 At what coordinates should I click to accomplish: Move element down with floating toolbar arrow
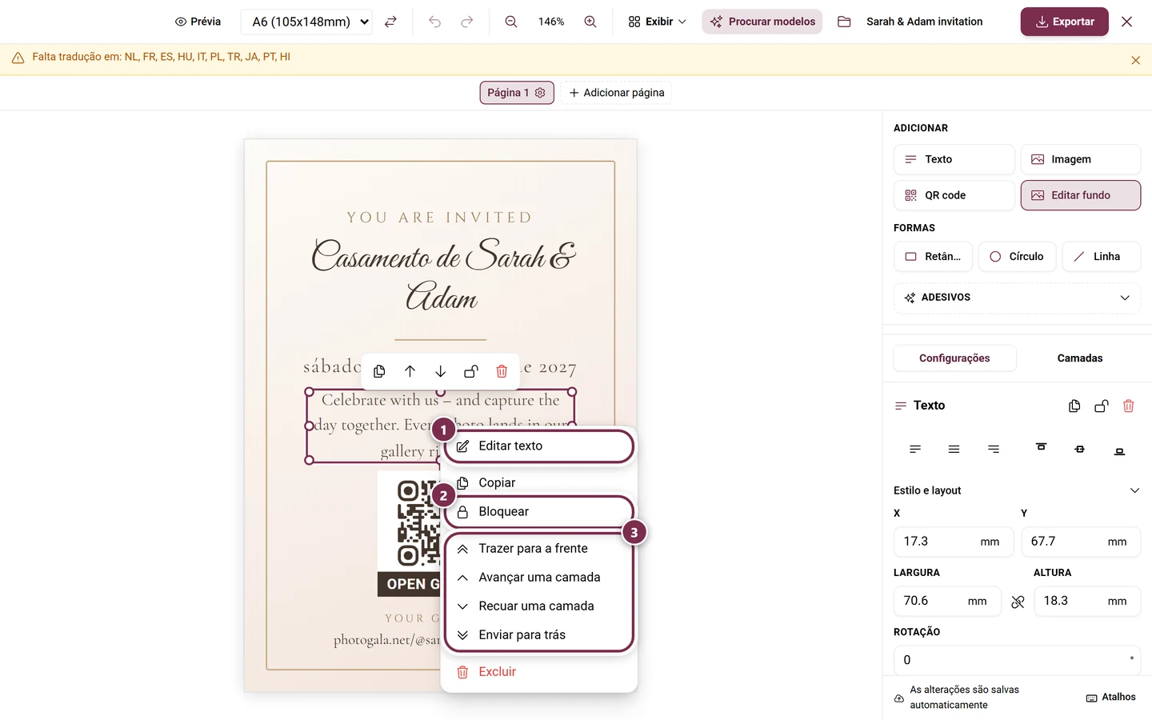440,371
